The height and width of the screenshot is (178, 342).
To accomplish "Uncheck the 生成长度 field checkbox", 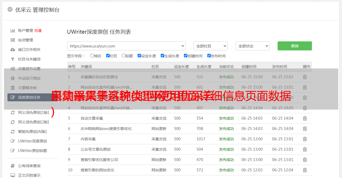I will pos(162,56).
